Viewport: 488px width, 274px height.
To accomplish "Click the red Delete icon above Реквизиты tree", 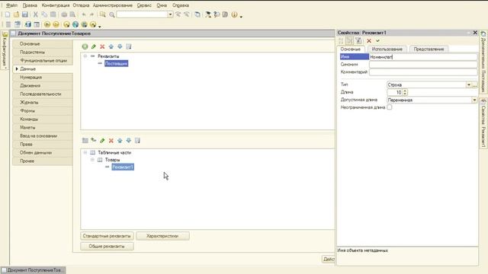I will [102, 46].
